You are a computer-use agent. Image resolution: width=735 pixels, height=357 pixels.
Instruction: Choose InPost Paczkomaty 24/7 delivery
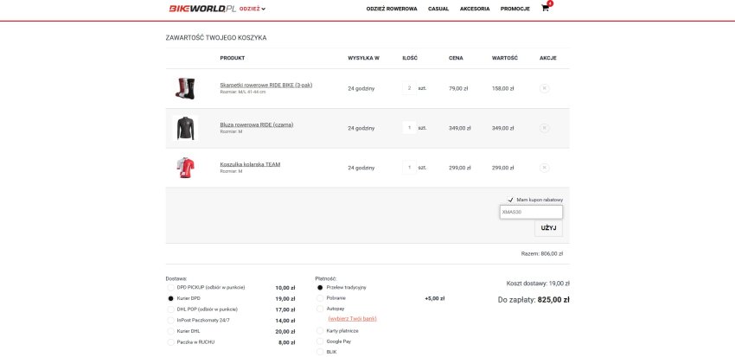tap(170, 320)
